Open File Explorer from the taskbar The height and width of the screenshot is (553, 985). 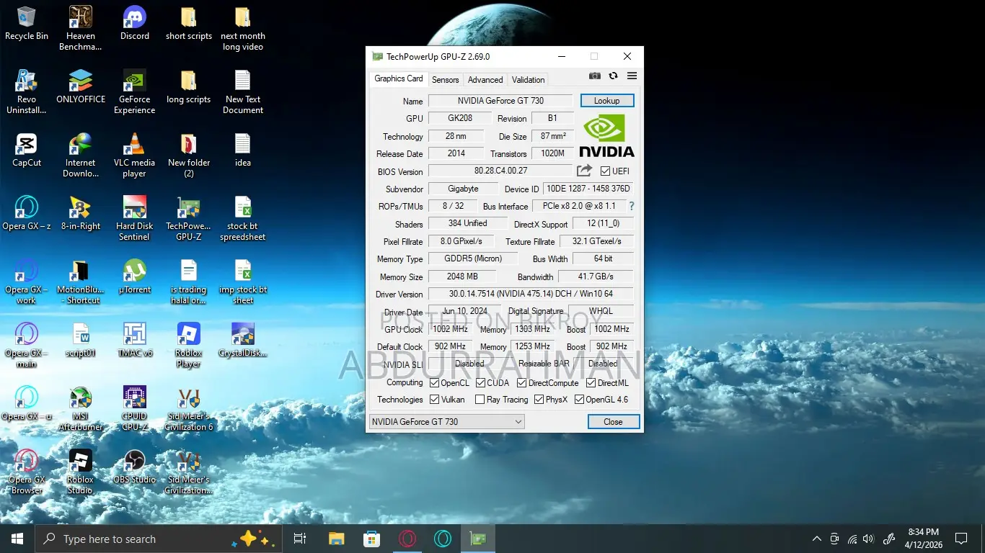[x=336, y=539]
